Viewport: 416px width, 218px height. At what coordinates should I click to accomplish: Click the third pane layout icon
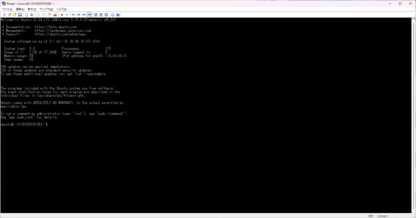[106, 15]
